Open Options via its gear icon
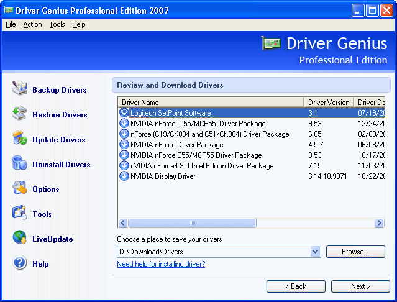 coord(20,189)
